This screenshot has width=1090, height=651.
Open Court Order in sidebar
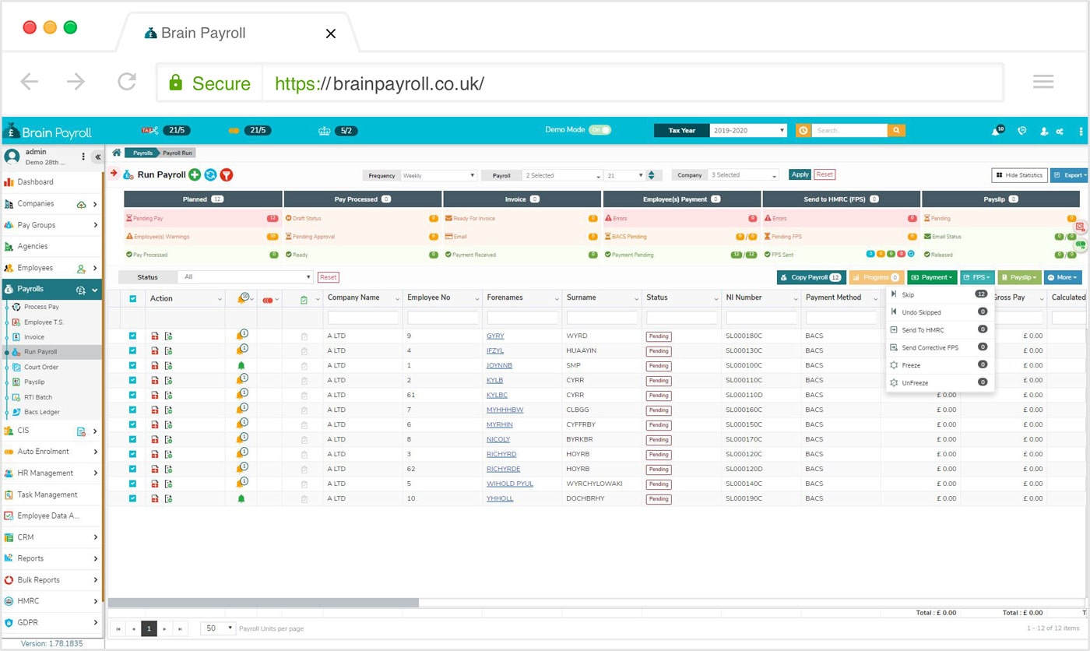42,367
